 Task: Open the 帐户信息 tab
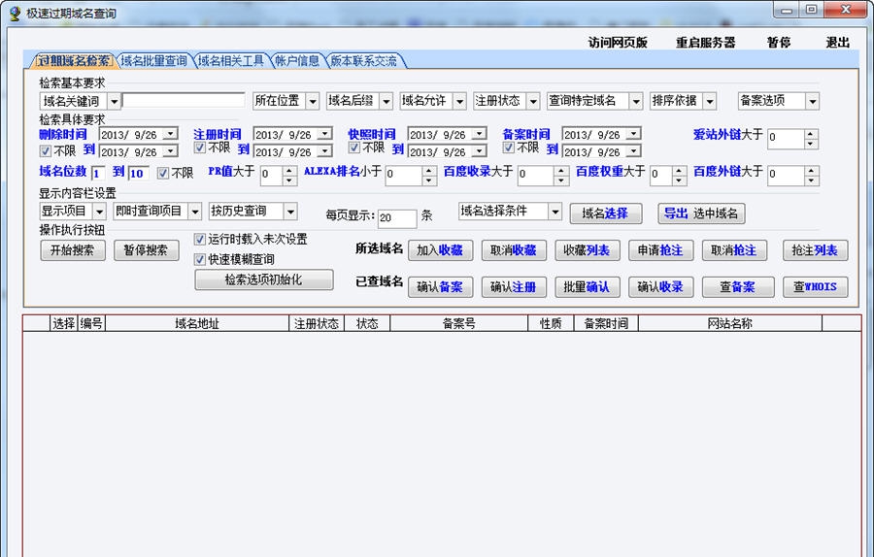(297, 61)
